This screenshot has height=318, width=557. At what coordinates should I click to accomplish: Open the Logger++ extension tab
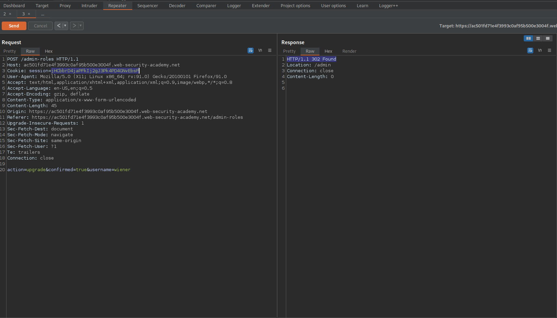(x=389, y=5)
